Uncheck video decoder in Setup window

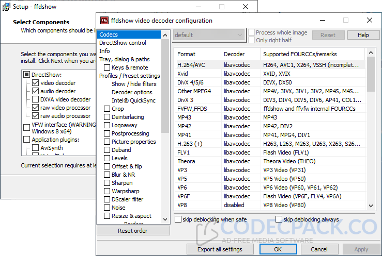tap(35, 83)
